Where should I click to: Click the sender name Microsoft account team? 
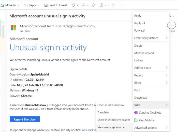[x=37, y=26]
